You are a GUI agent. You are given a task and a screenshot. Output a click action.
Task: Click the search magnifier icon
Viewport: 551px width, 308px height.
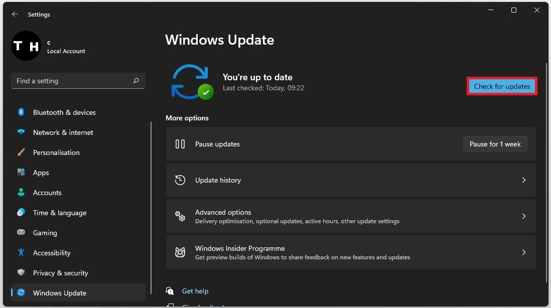pos(136,81)
